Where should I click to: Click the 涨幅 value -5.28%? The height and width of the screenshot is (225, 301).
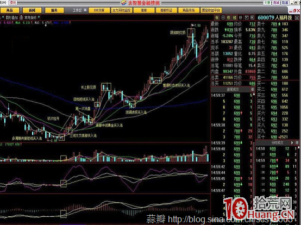click(228, 36)
